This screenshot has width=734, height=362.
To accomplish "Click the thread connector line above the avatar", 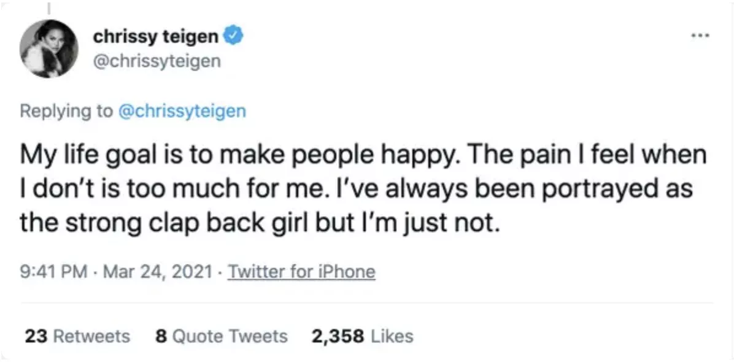I will [x=48, y=8].
